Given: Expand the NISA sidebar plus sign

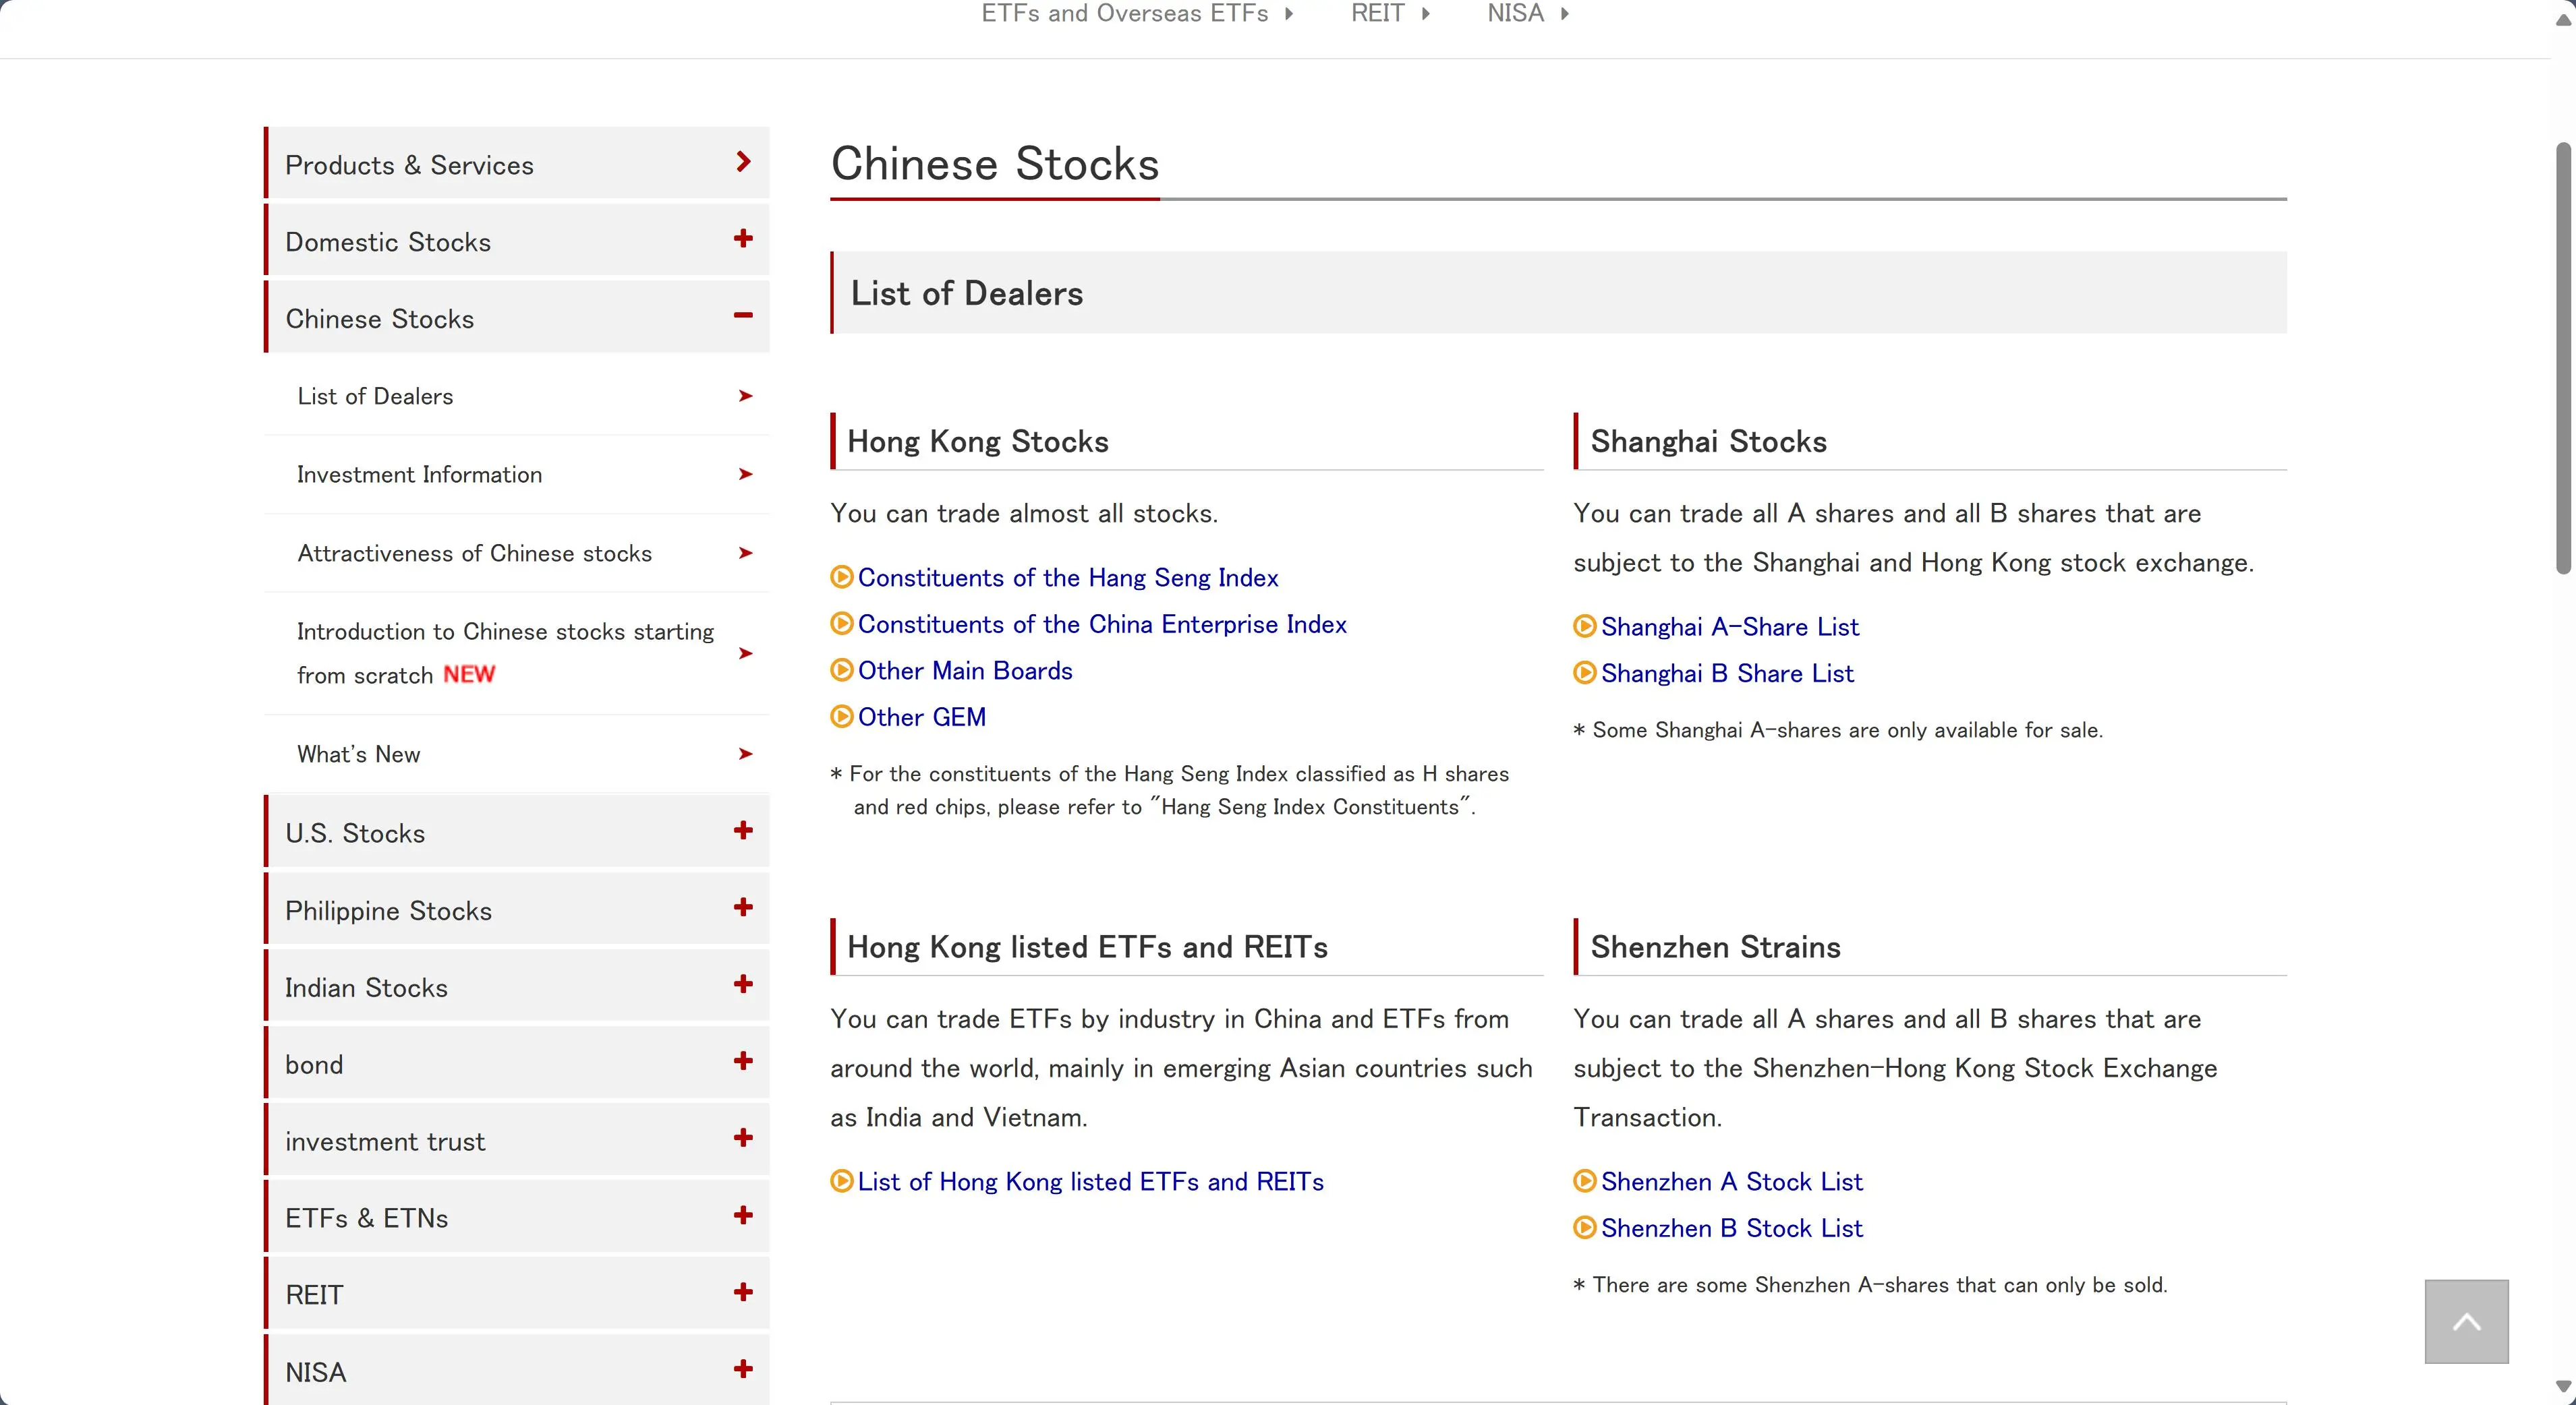Looking at the screenshot, I should (743, 1369).
